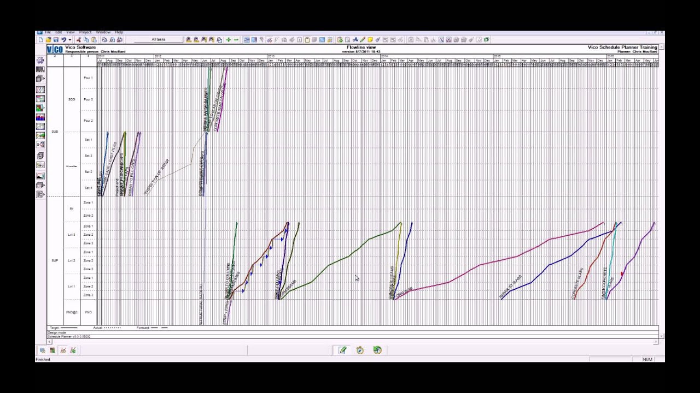Open the Project menu
This screenshot has height=393, width=700.
point(85,32)
